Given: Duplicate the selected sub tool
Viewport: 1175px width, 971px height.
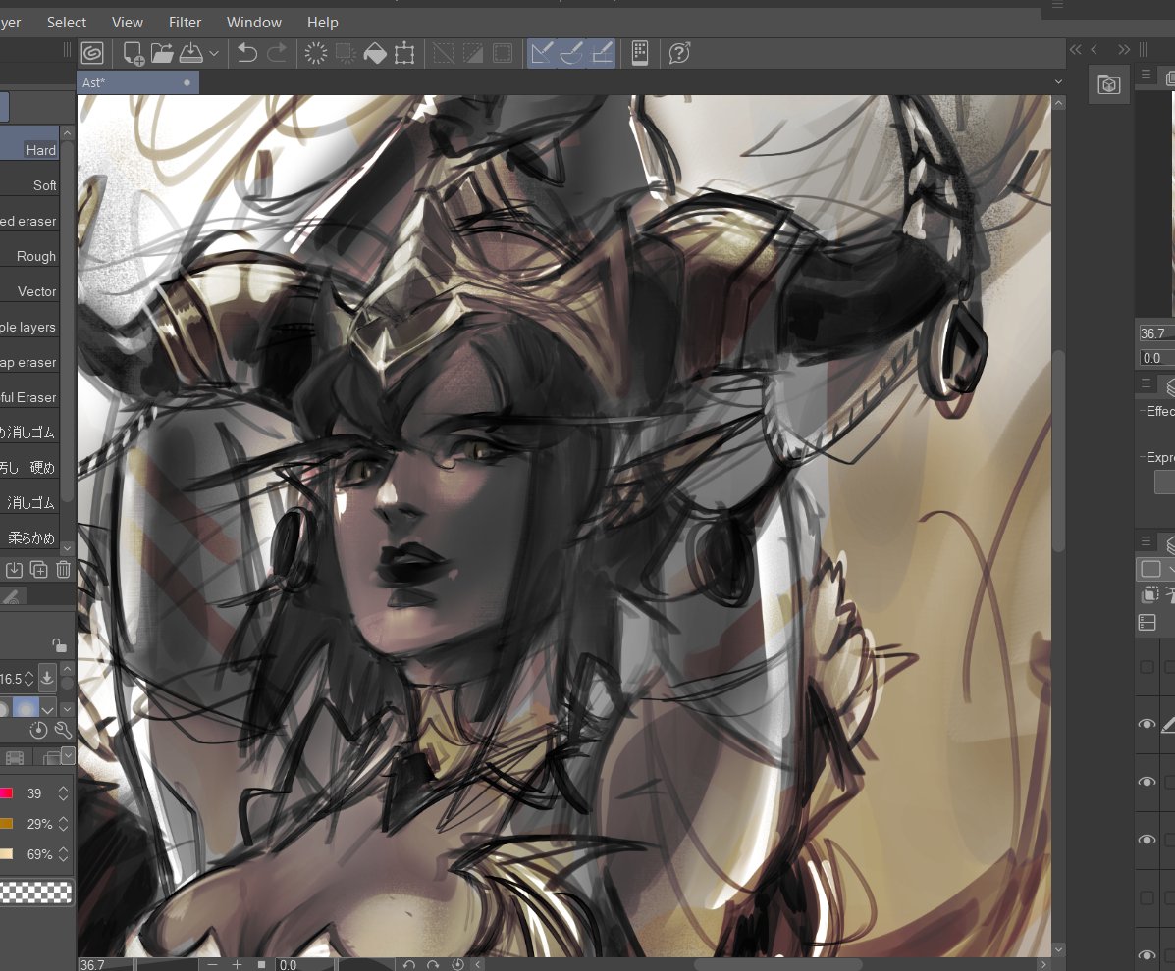Looking at the screenshot, I should point(38,570).
